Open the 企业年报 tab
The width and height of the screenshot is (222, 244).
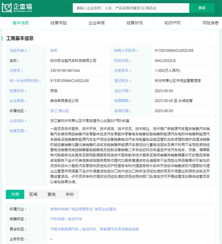click(97, 23)
